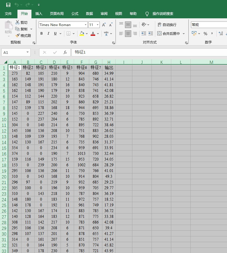Open the Customize Quick Access Toolbar arrow

(x=39, y=5)
